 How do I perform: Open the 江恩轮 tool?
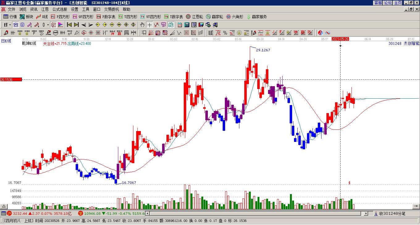(195, 17)
